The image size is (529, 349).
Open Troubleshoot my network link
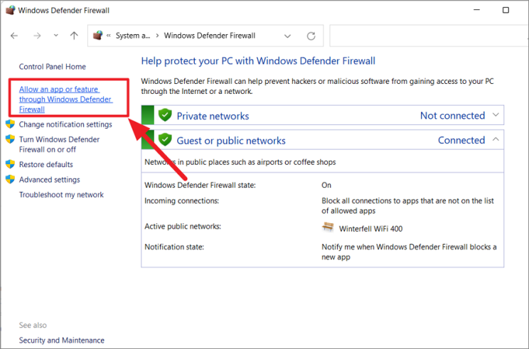coord(61,195)
